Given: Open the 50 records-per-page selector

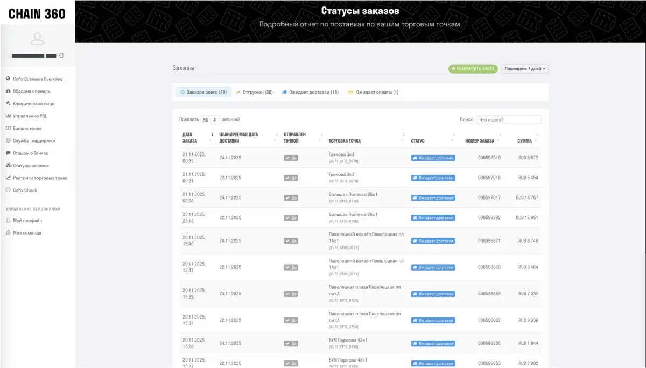Looking at the screenshot, I should click(210, 120).
